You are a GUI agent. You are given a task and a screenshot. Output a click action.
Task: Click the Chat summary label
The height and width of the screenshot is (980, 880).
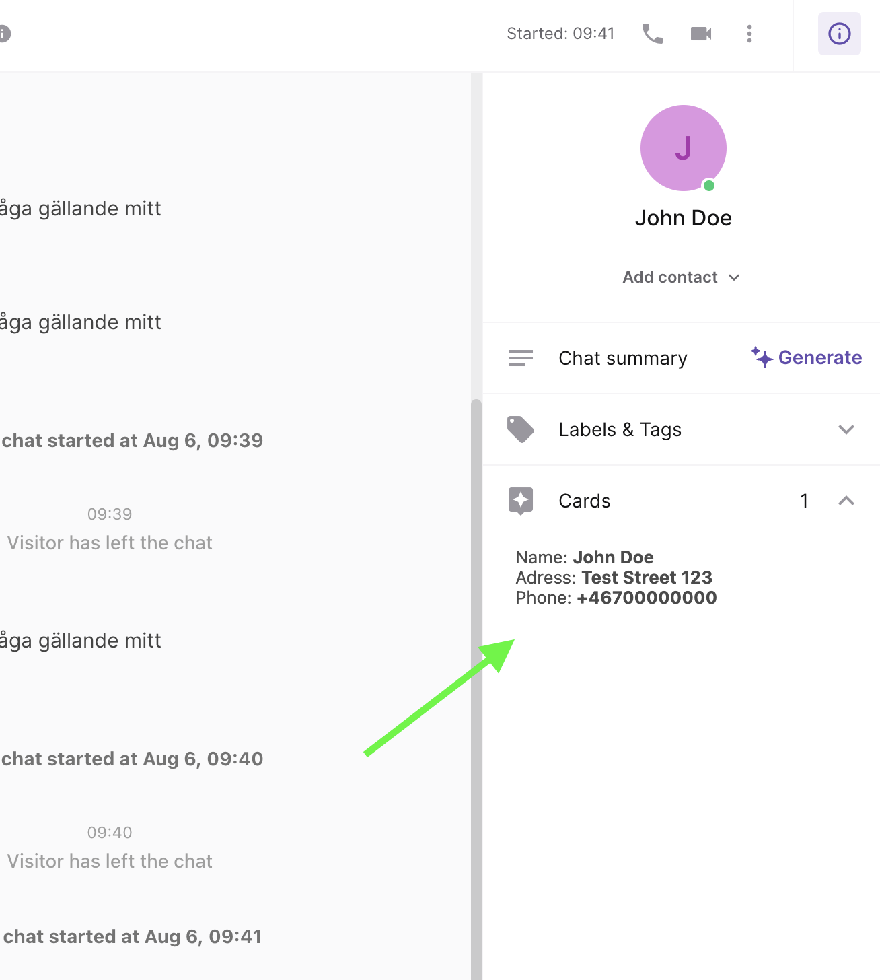click(622, 358)
